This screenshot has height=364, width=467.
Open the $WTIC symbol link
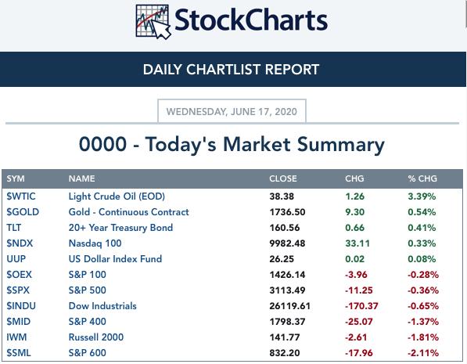click(x=21, y=196)
